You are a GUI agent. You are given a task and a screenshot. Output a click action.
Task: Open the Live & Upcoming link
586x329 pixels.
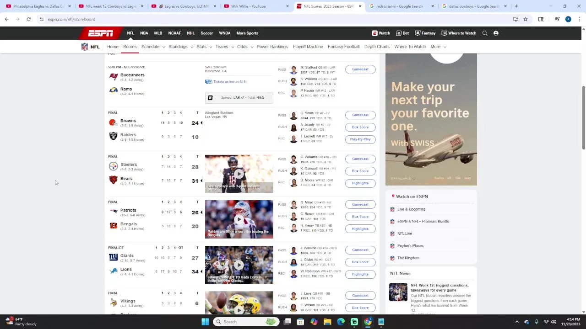[x=411, y=209]
